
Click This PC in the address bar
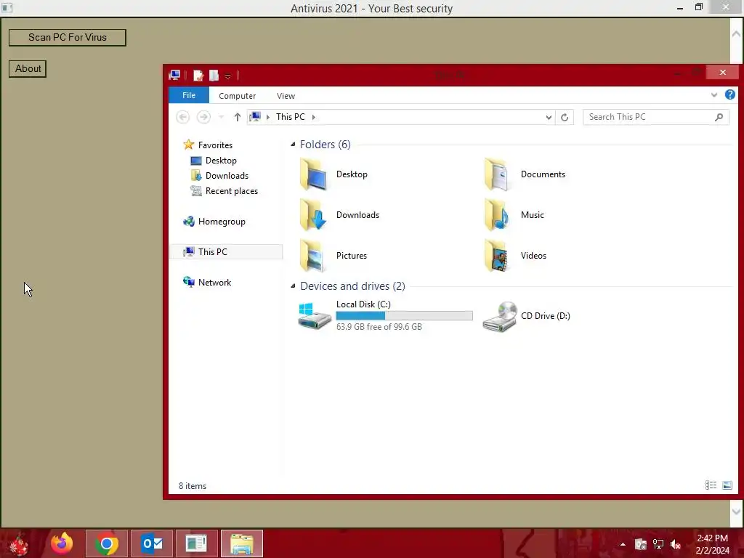click(x=291, y=117)
